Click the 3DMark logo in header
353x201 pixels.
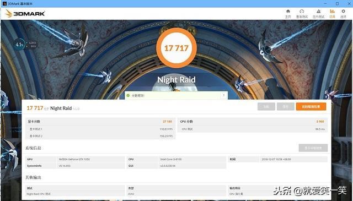(25, 13)
